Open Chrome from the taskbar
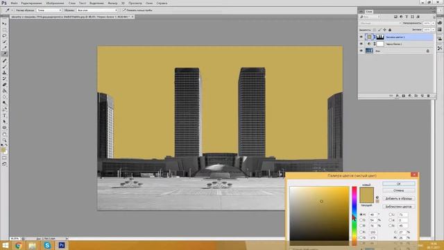 click(19, 245)
